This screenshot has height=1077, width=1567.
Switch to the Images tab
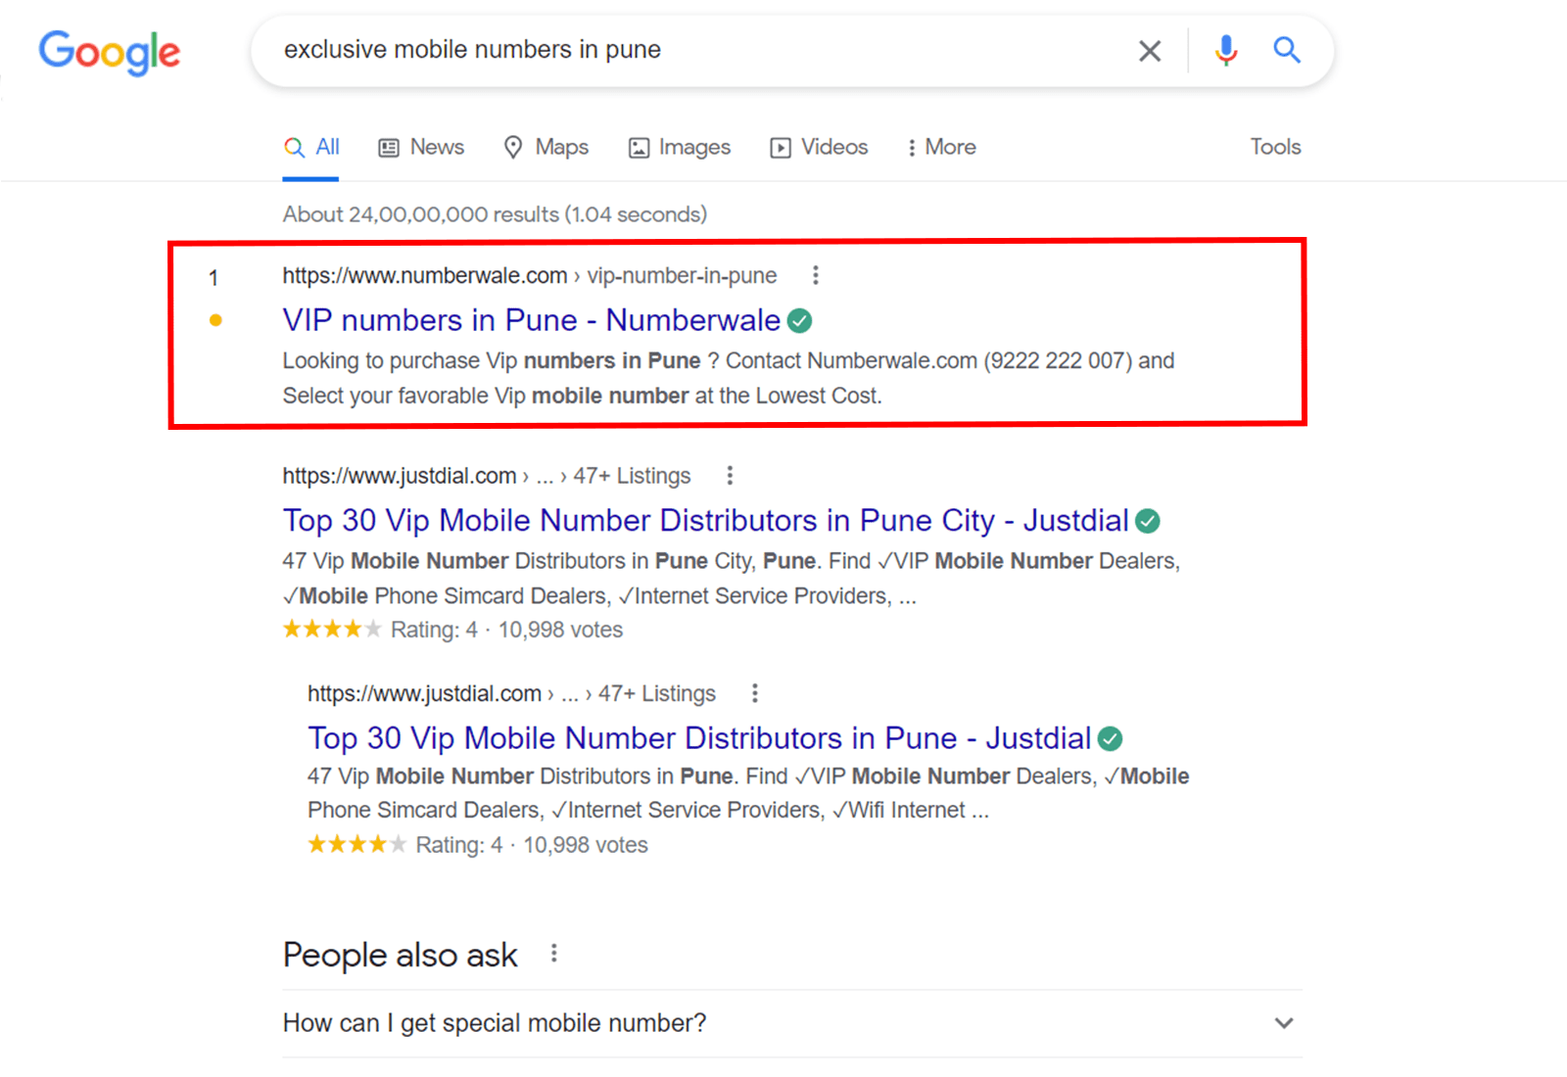click(x=680, y=147)
